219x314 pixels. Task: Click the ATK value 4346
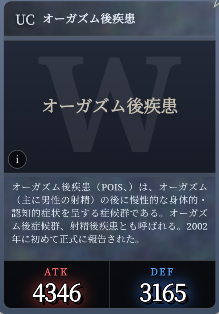click(57, 293)
